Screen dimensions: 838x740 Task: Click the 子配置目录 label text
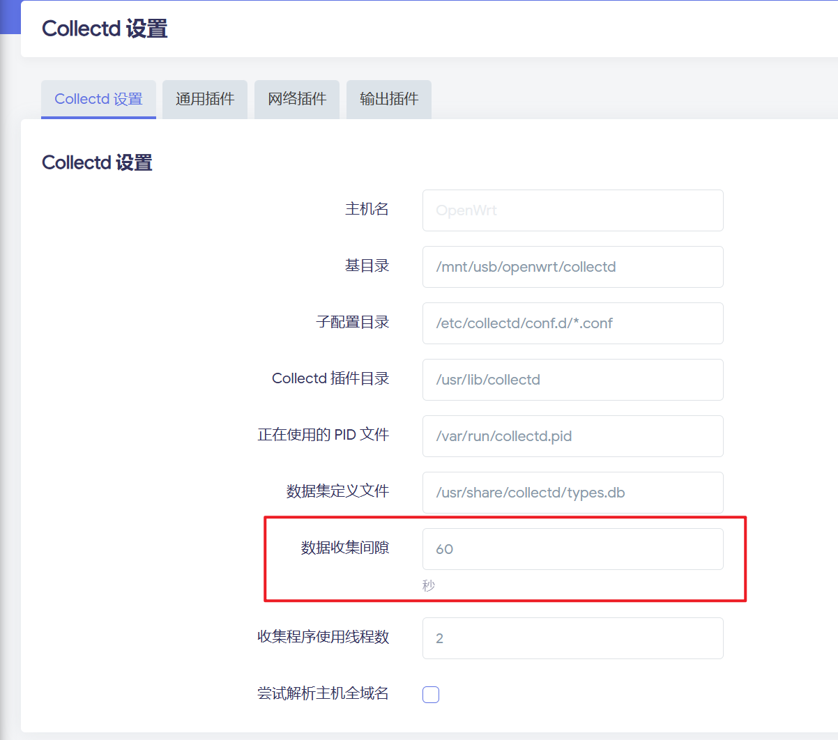(x=352, y=322)
